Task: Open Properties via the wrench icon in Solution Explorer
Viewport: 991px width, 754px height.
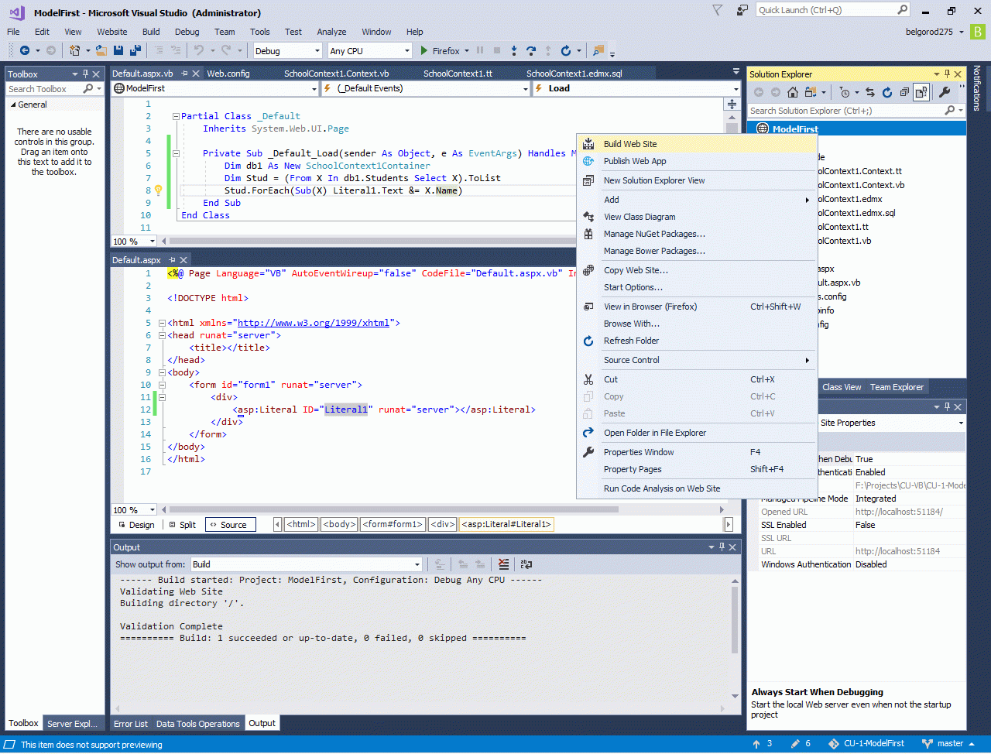Action: click(944, 92)
